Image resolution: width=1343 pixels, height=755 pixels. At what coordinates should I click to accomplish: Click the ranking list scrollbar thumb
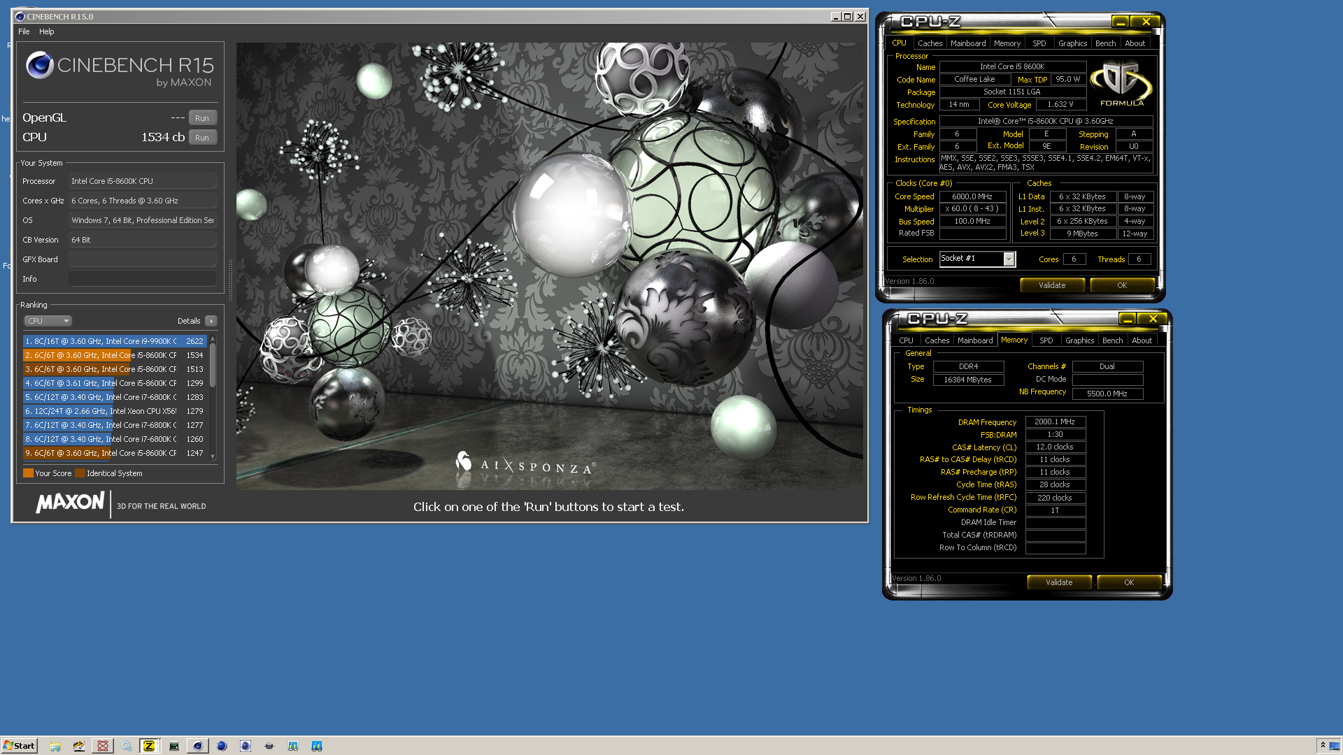(x=213, y=365)
